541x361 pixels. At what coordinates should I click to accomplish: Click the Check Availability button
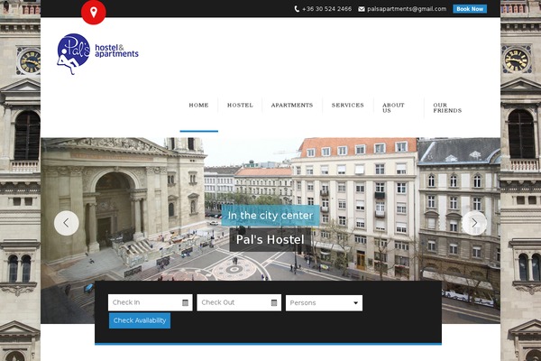[x=140, y=320]
